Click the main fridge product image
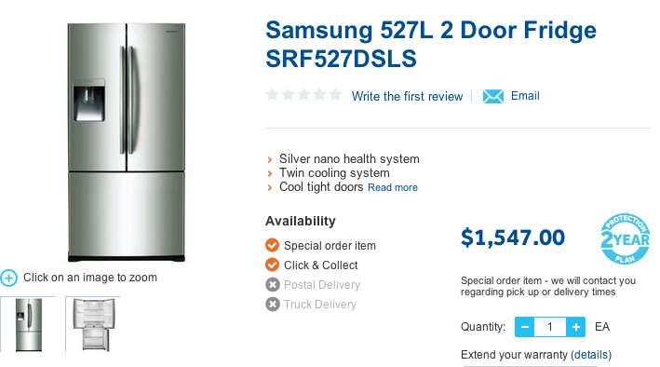Image resolution: width=660 pixels, height=367 pixels. click(x=127, y=142)
